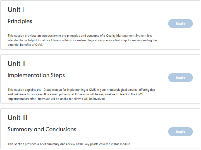201x150 pixels.
Task: Click the divider beneath "Summary and Conclusions"
Action: coord(84,137)
